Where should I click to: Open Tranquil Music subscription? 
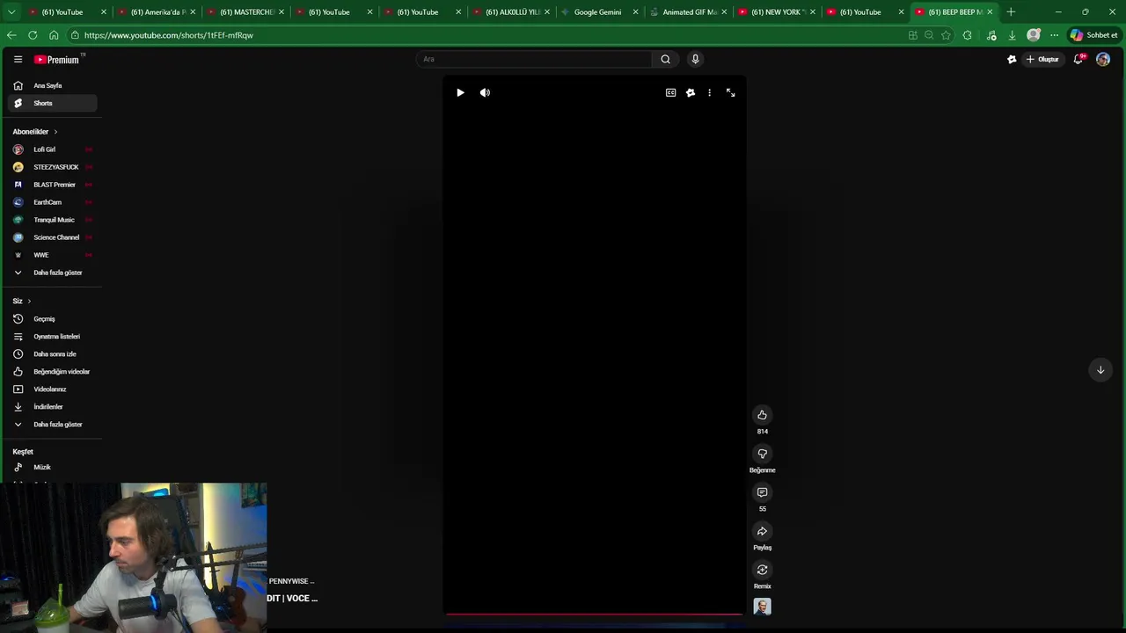[x=53, y=220]
